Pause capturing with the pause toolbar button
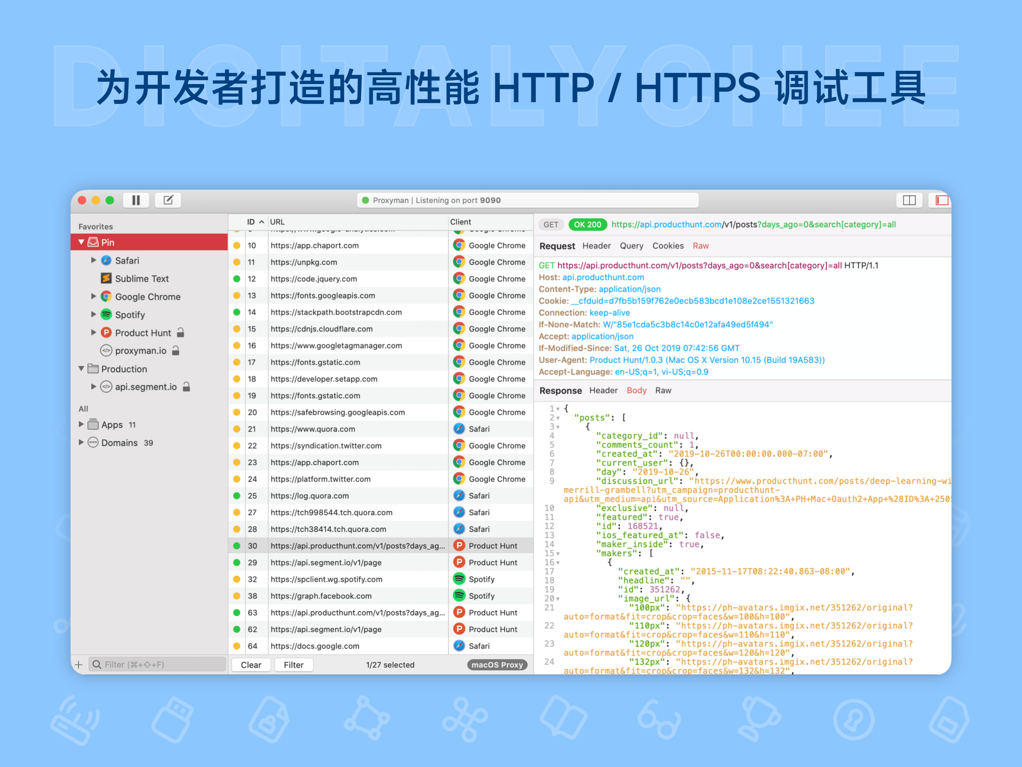The width and height of the screenshot is (1022, 767). (136, 200)
